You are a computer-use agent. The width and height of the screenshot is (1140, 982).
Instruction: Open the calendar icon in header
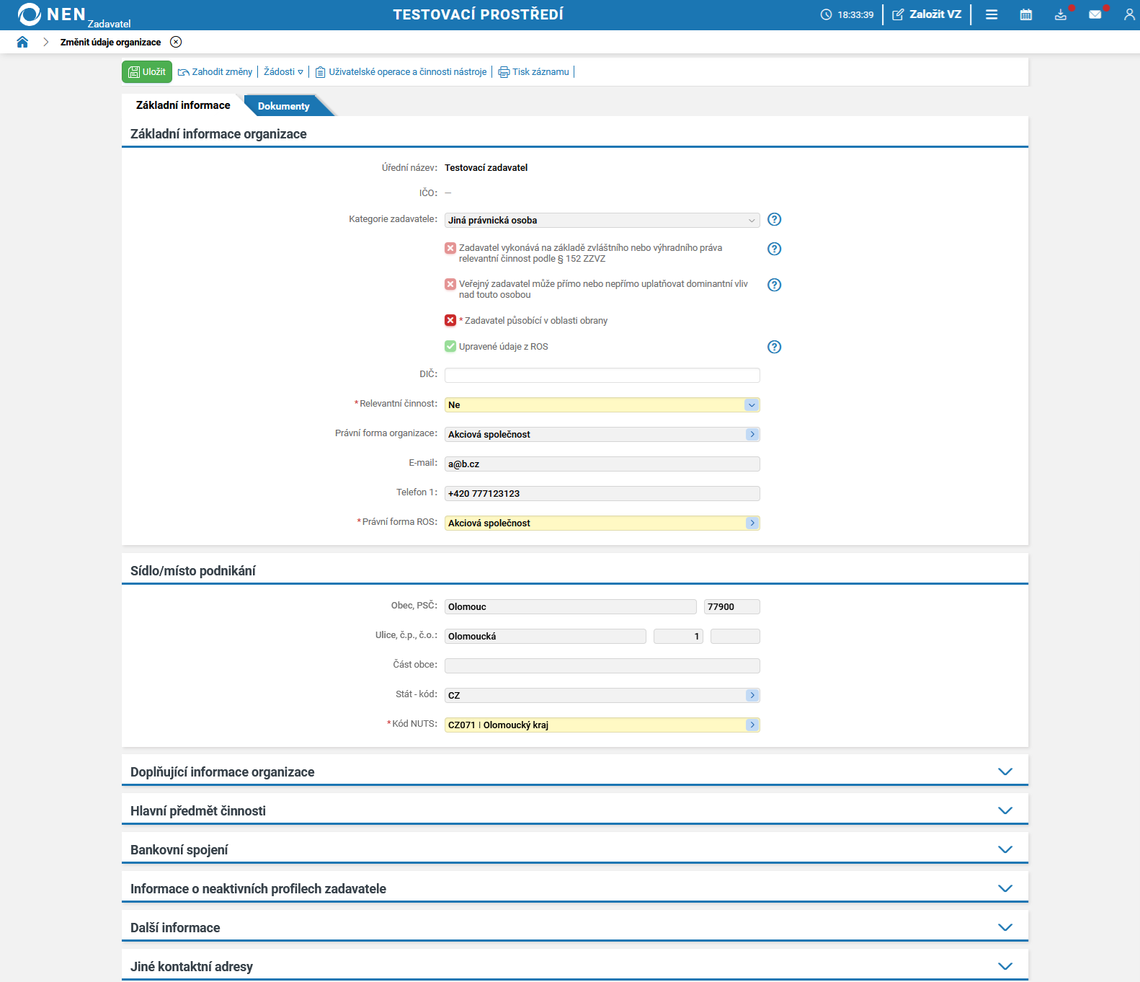click(1026, 14)
